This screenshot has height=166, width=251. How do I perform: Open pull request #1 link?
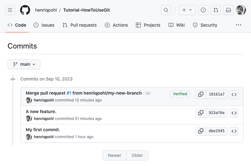pyautogui.click(x=69, y=93)
